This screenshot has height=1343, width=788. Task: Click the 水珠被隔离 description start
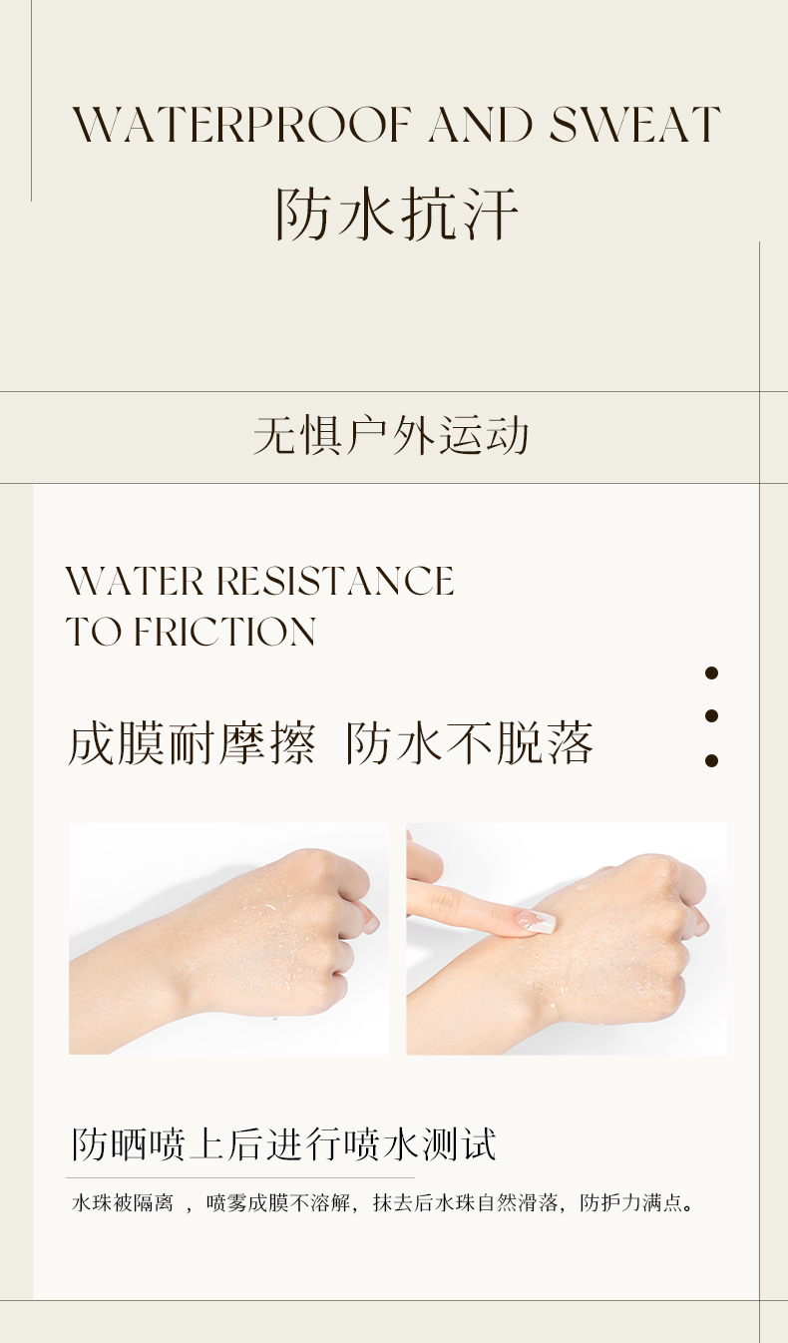pos(122,1203)
